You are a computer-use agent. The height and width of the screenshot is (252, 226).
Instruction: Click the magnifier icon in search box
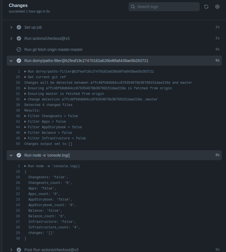[133, 7]
